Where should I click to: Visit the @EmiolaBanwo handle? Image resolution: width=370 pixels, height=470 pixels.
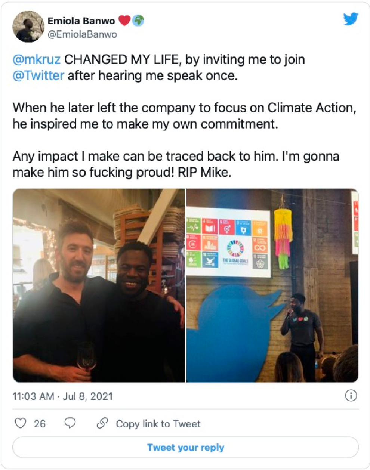(82, 34)
